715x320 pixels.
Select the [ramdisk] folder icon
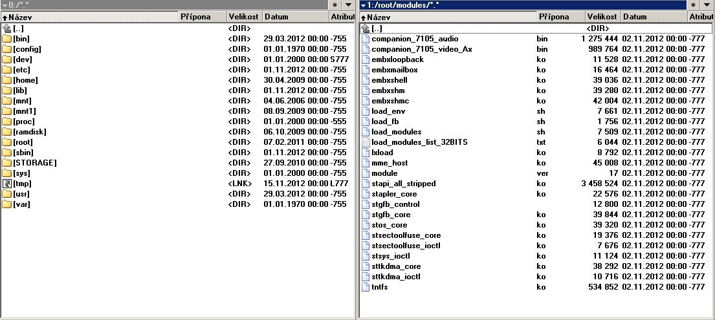pos(7,132)
